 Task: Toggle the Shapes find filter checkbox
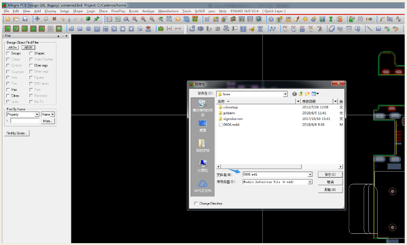(31, 53)
